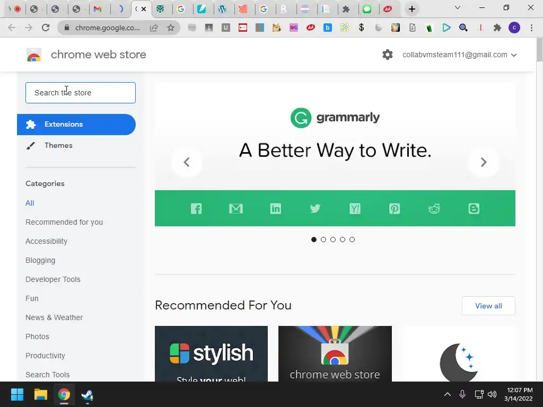Image resolution: width=543 pixels, height=407 pixels.
Task: Open Chrome's three-dot menu
Action: click(531, 28)
